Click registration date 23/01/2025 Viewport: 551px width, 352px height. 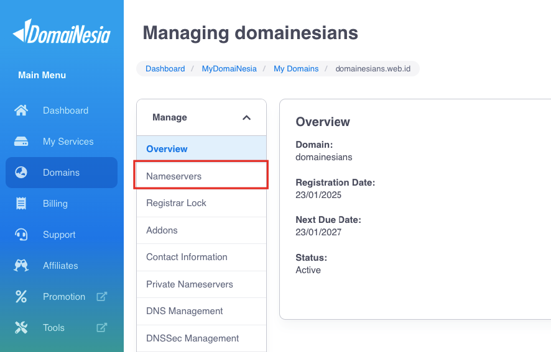click(318, 195)
